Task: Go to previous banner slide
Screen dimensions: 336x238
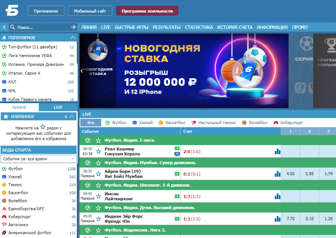Action: coord(82,71)
